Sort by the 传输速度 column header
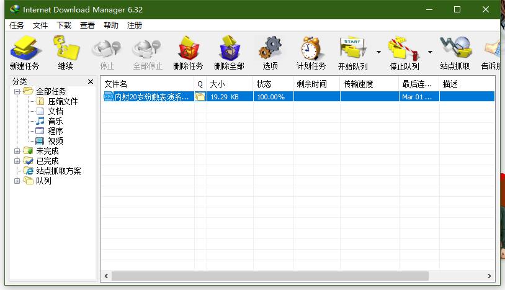This screenshot has width=505, height=290. tap(369, 84)
